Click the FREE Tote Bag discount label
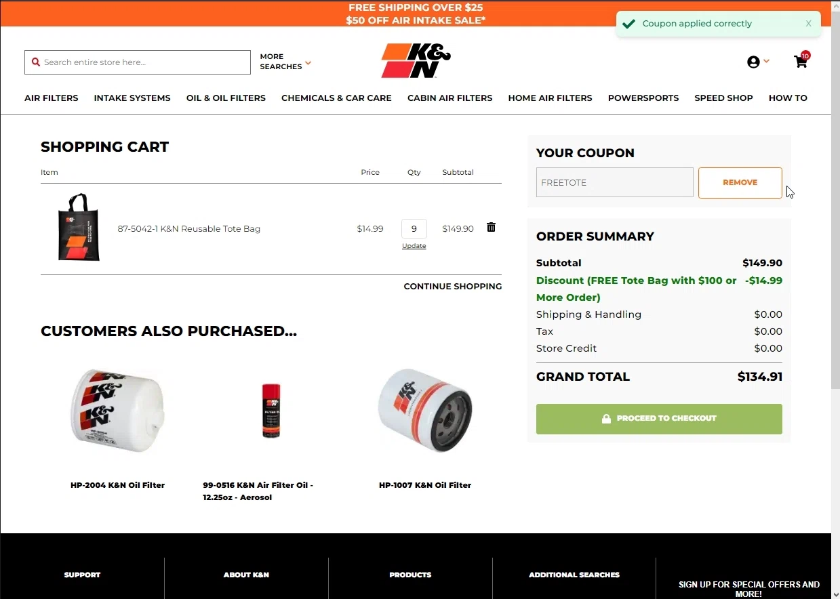Screen dimensions: 840x599 click(x=636, y=289)
